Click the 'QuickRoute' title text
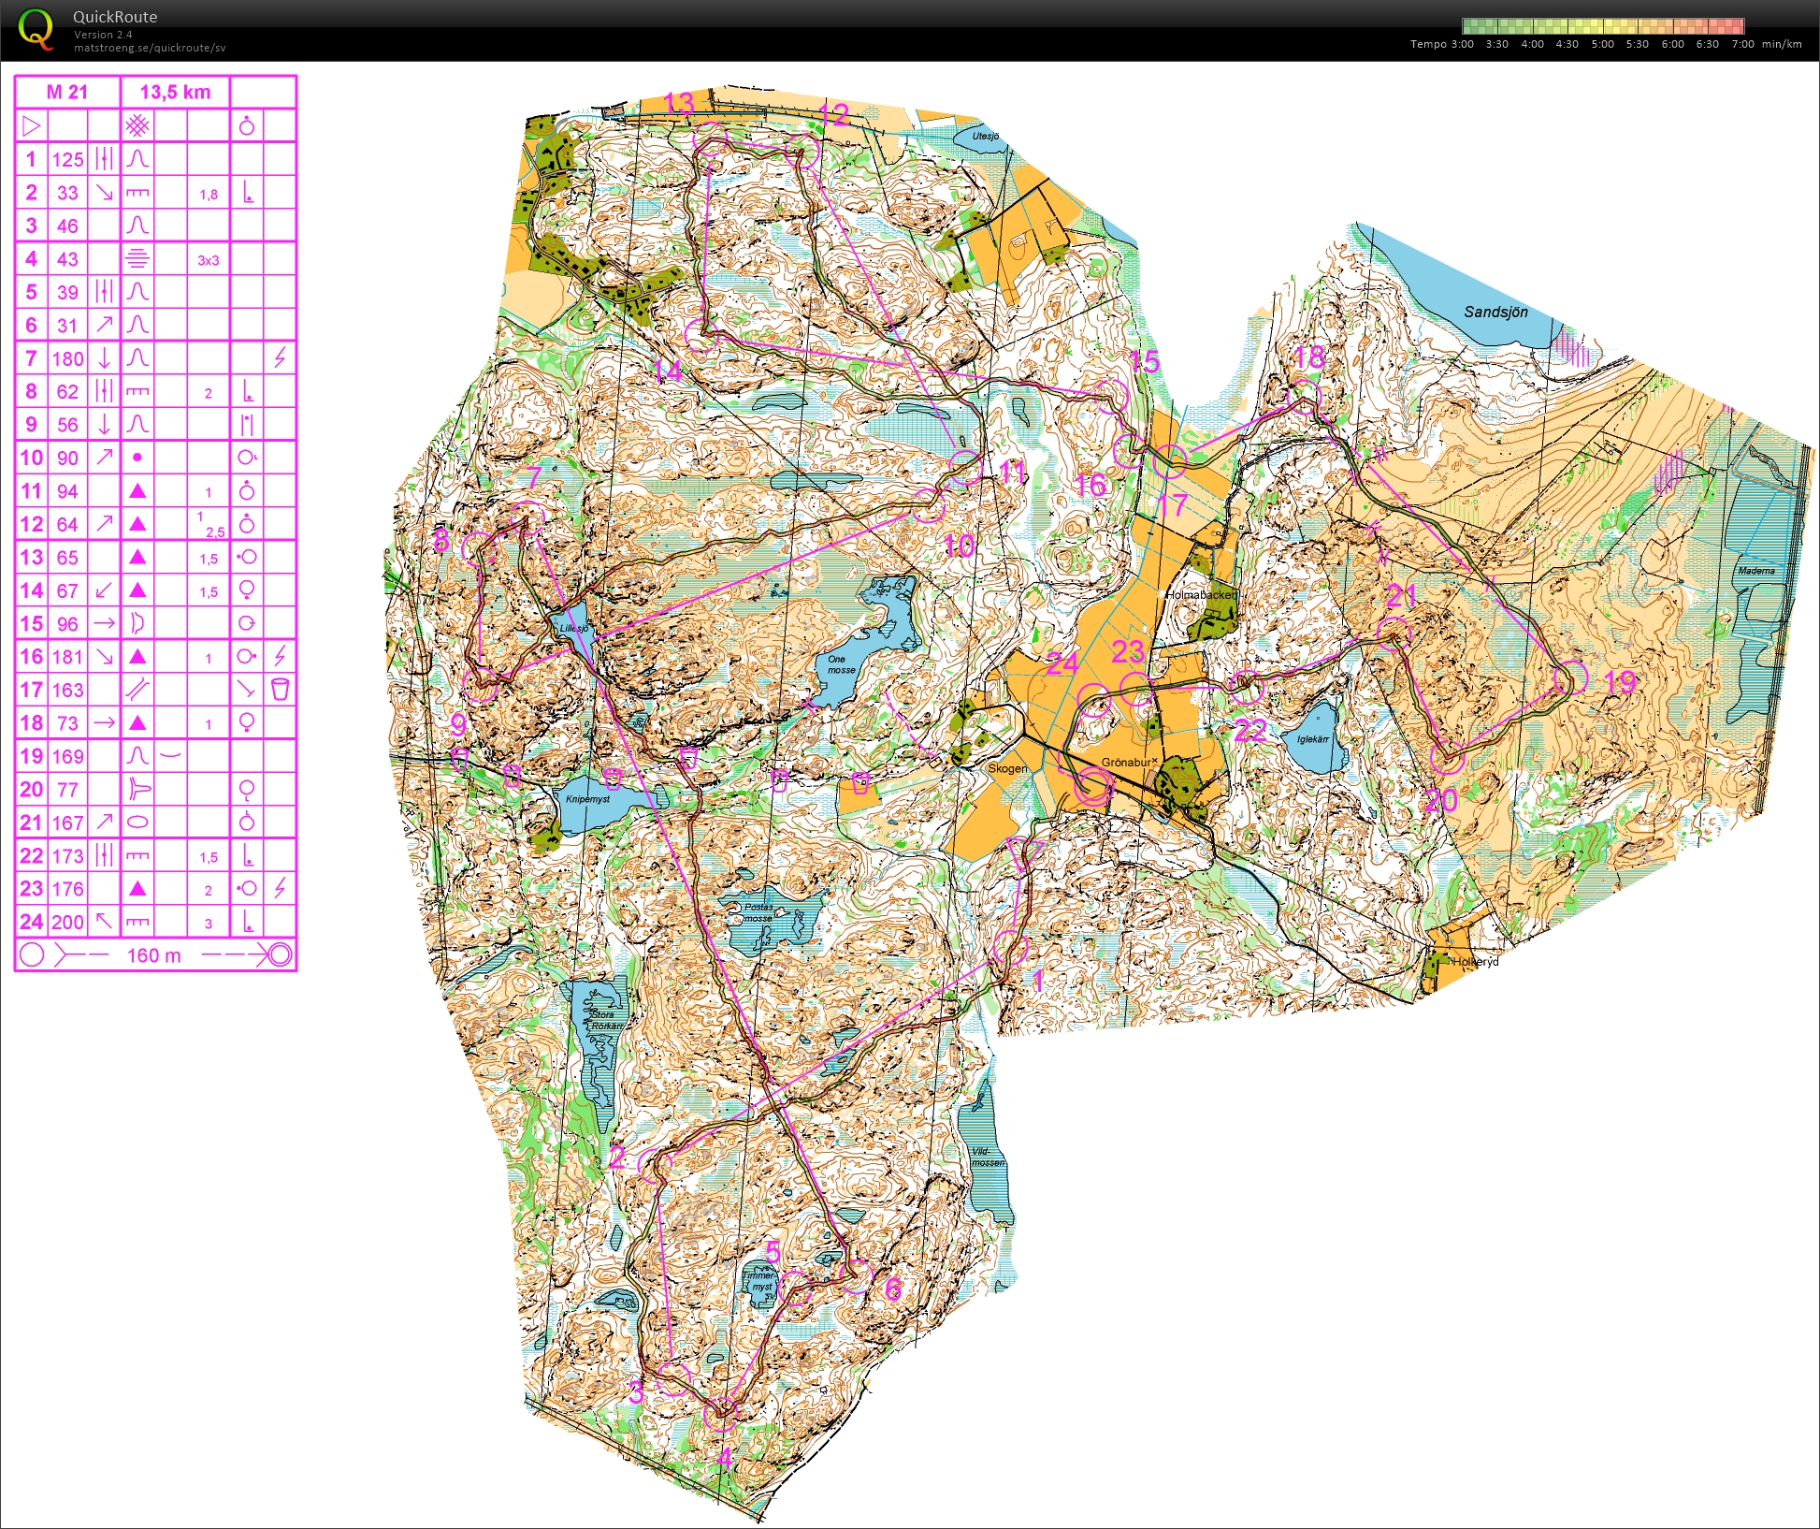Viewport: 1820px width, 1529px height. coord(115,17)
